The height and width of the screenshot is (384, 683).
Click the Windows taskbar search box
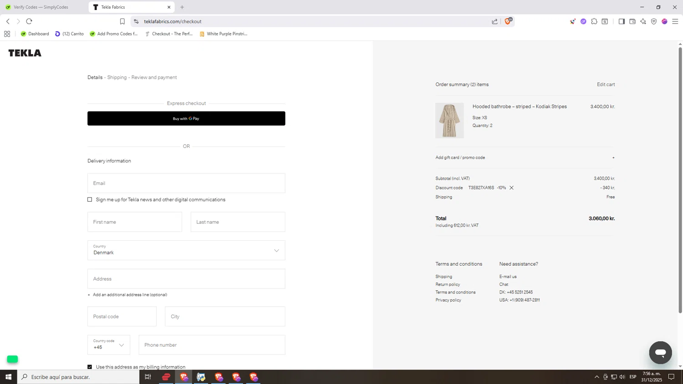(x=78, y=377)
